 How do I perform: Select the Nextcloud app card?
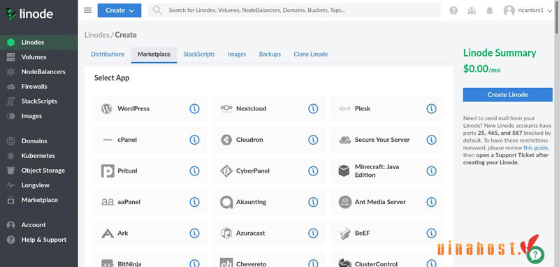269,109
